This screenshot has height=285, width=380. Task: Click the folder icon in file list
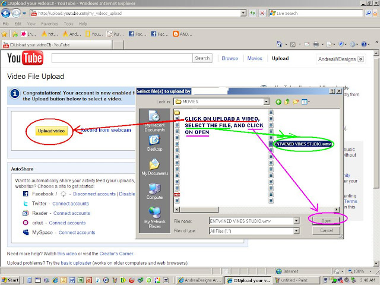point(177,112)
